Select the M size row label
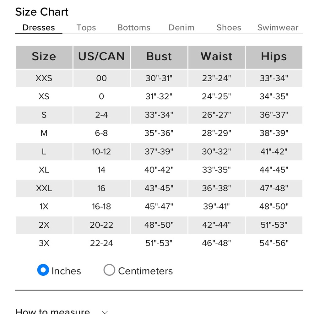This screenshot has height=314, width=314. click(x=44, y=133)
